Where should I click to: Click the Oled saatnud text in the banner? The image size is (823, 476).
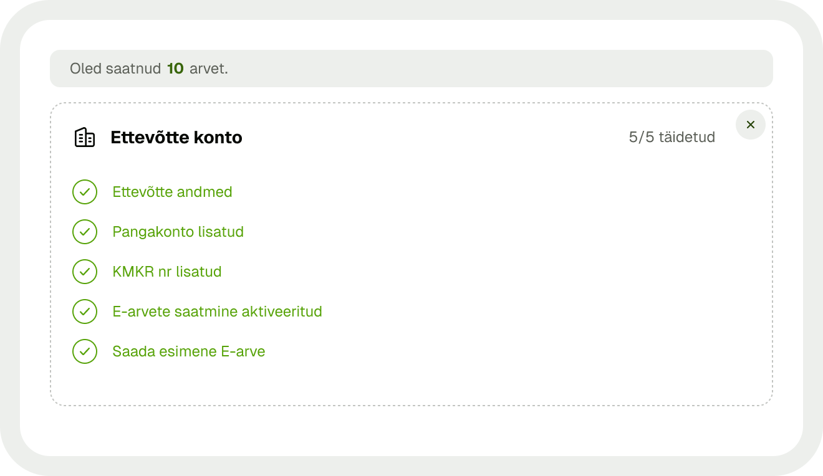115,69
